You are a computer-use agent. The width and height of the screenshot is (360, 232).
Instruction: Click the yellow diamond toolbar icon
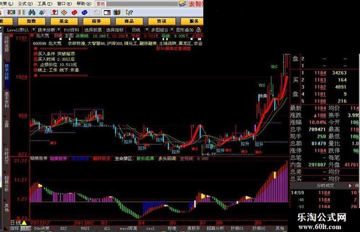tap(64, 13)
